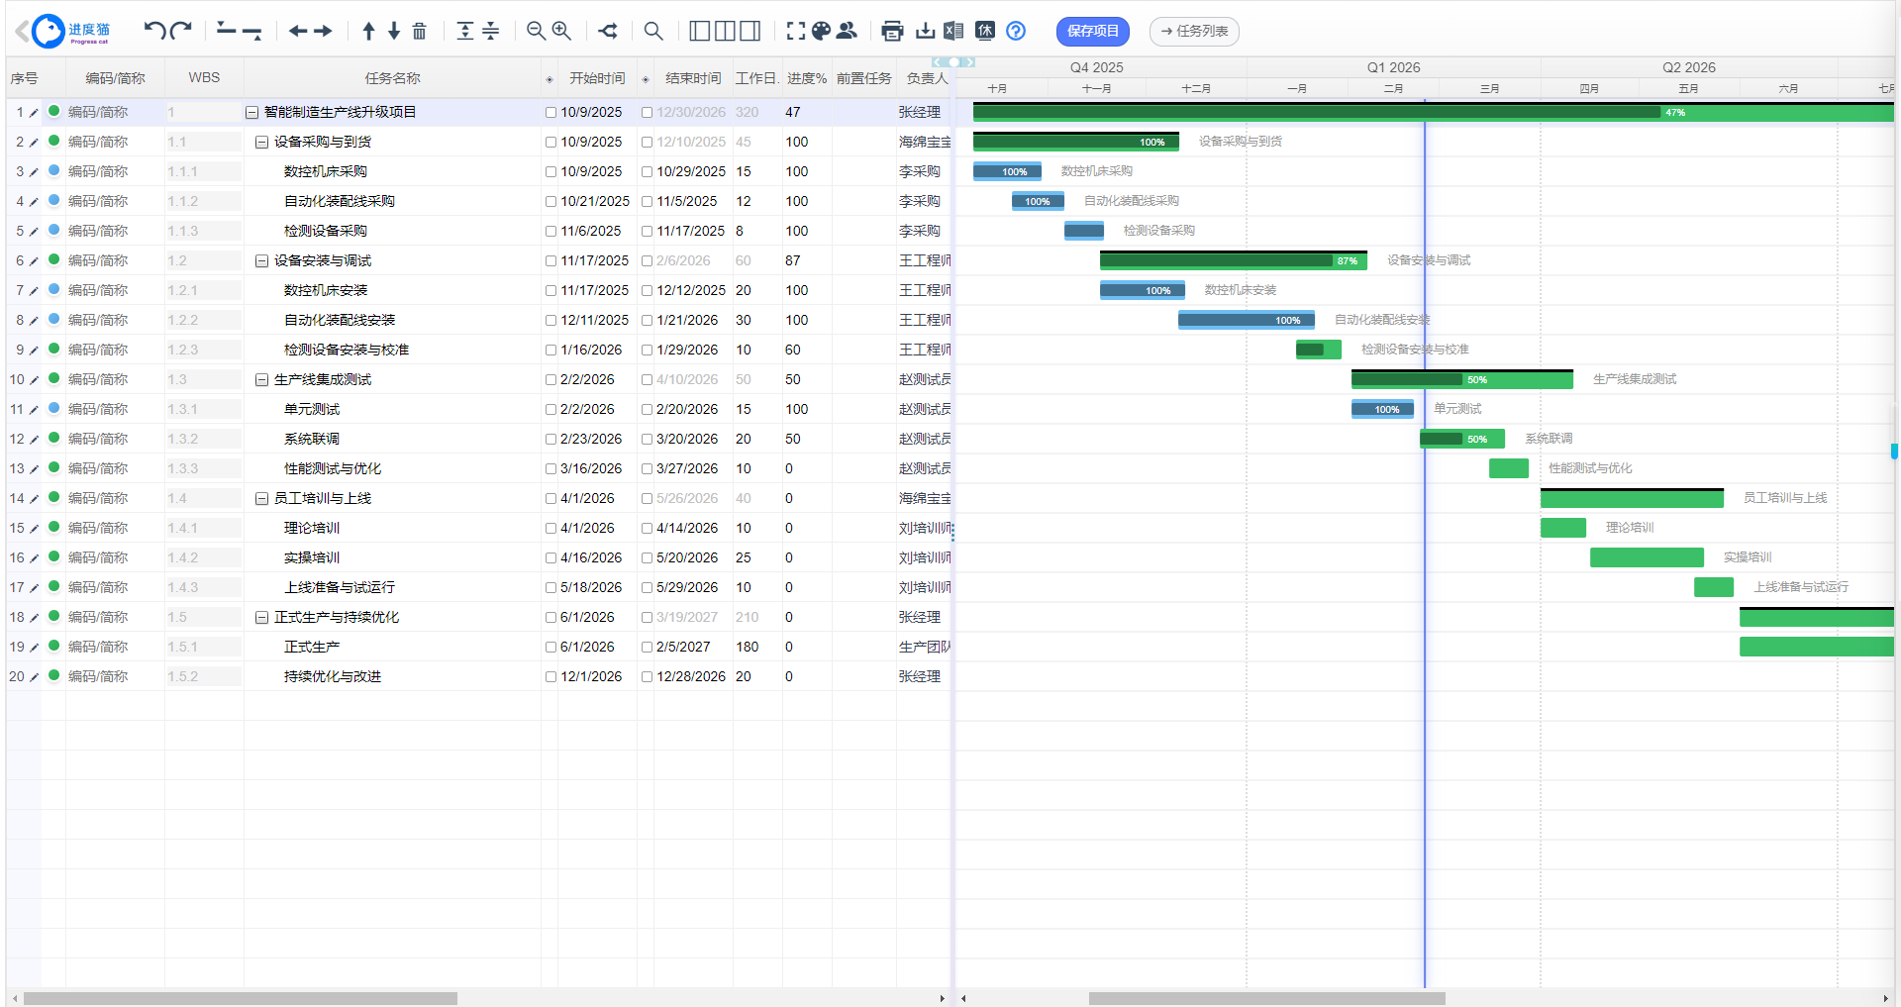
Task: Tick start date checkbox for 数控机床采购
Action: 550,172
